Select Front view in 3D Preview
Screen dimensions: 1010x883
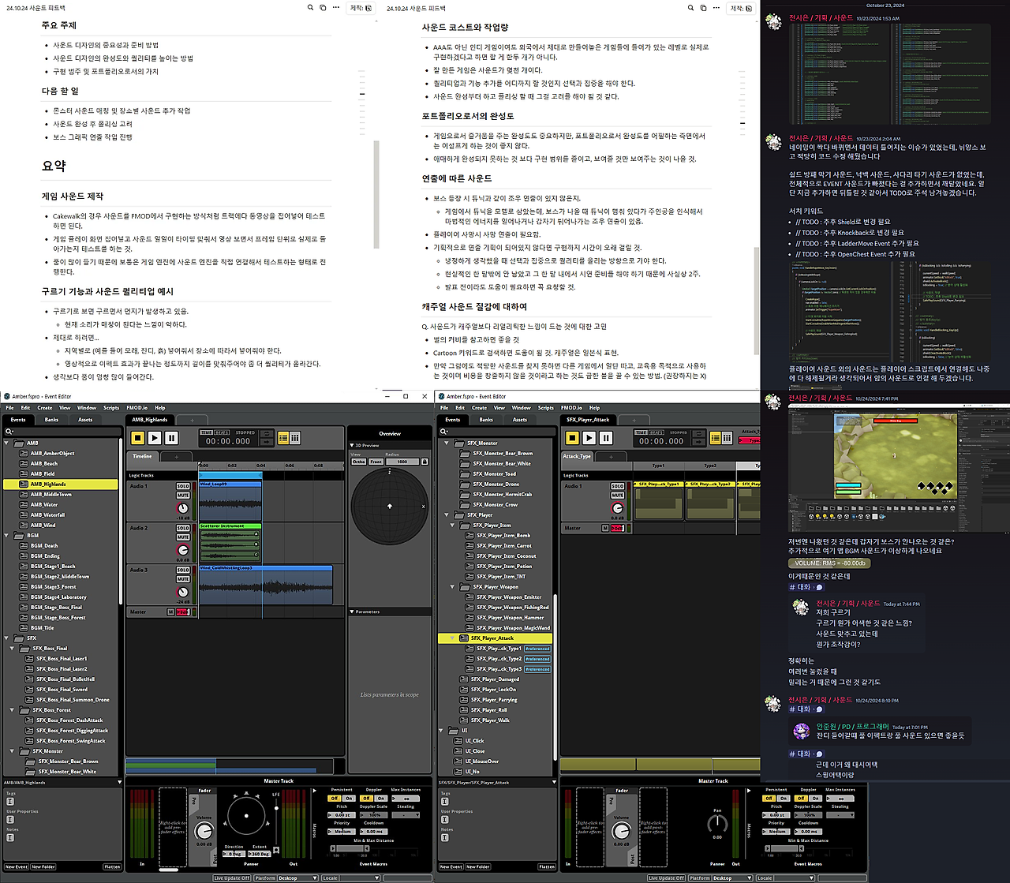tap(376, 462)
